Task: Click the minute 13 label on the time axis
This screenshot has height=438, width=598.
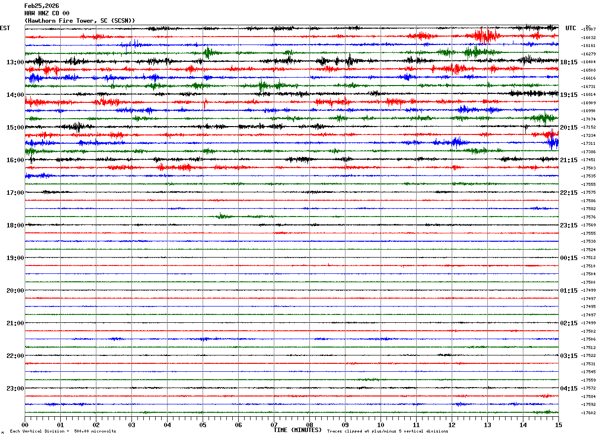Action: (487, 425)
